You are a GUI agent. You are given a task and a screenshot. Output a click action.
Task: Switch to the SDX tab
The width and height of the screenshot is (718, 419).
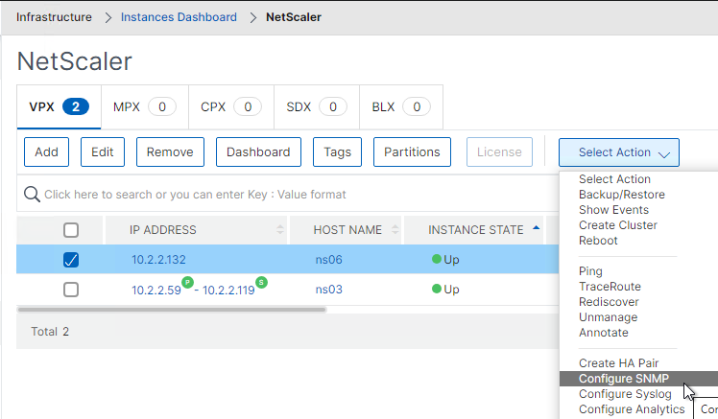[x=317, y=107]
